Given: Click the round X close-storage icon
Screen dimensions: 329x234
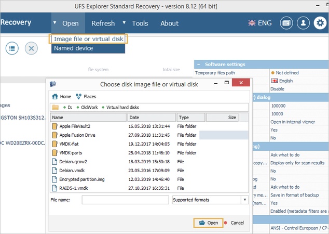Looking at the screenshot, I should tap(31, 48).
